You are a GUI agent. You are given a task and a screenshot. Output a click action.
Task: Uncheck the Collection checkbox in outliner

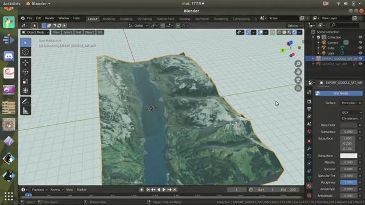(x=318, y=37)
